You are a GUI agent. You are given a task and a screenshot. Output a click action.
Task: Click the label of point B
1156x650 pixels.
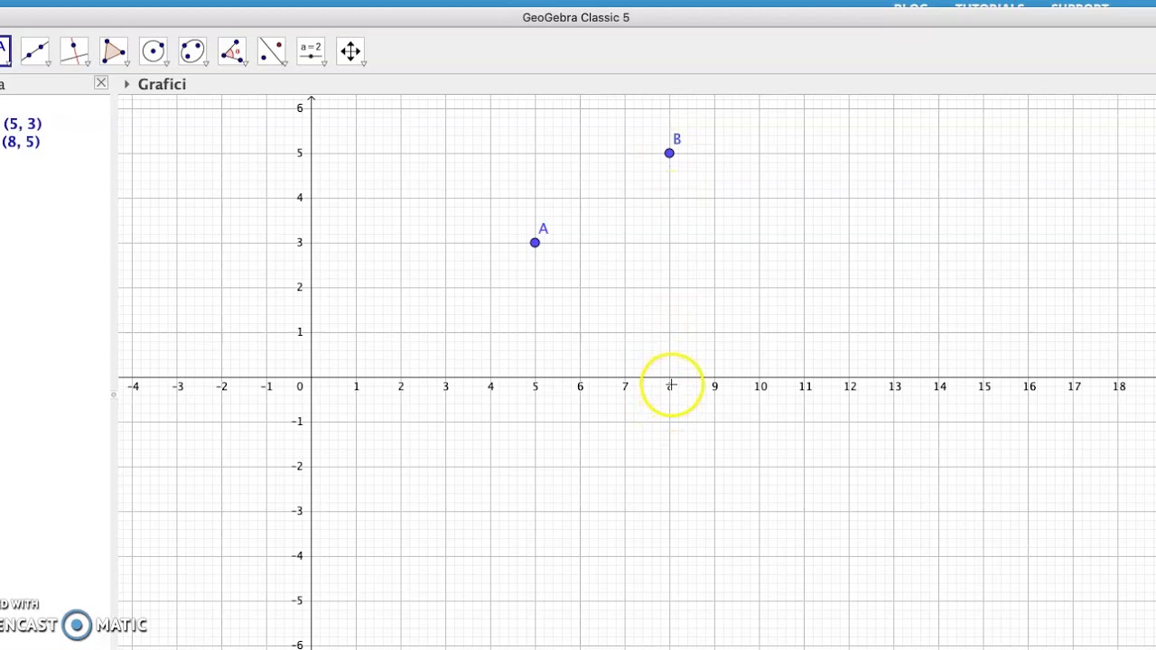(676, 139)
